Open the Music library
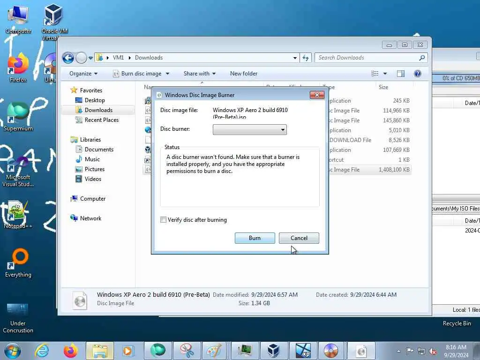This screenshot has width=480, height=360. (x=88, y=159)
